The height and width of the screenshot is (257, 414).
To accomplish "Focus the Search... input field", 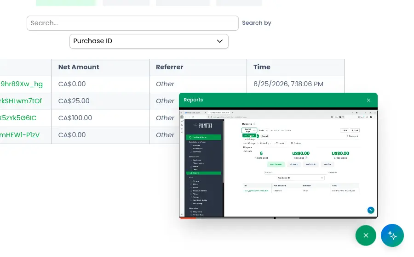I will pyautogui.click(x=132, y=23).
